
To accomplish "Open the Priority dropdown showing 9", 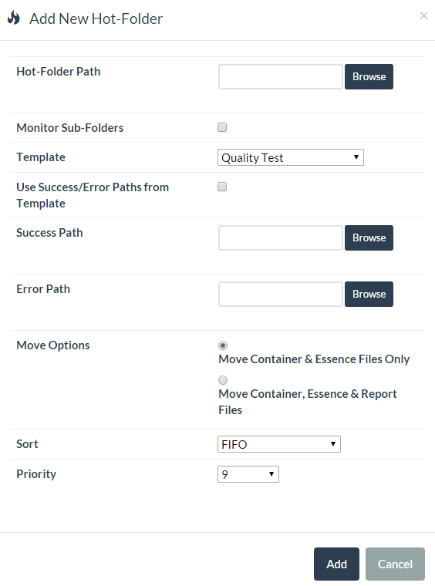I will click(248, 474).
